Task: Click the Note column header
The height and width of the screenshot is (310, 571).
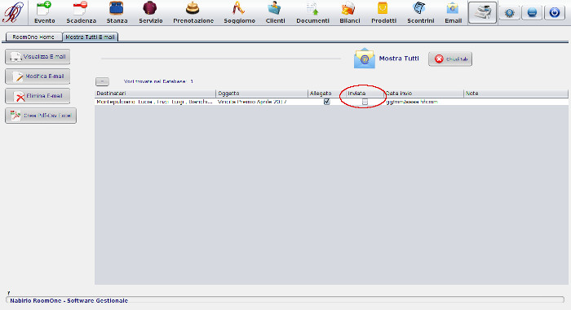Action: tap(516, 94)
